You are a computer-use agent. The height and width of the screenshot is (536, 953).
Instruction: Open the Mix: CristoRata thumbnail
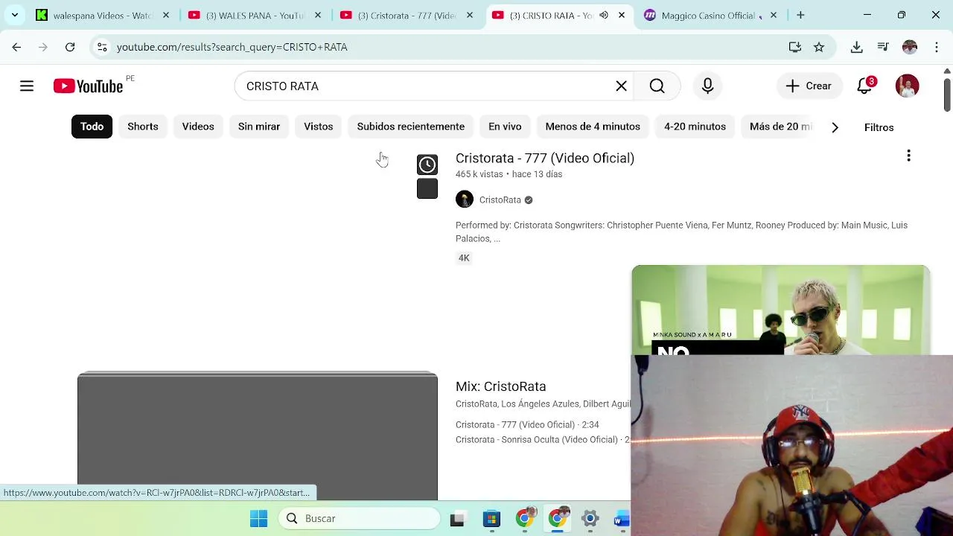258,435
